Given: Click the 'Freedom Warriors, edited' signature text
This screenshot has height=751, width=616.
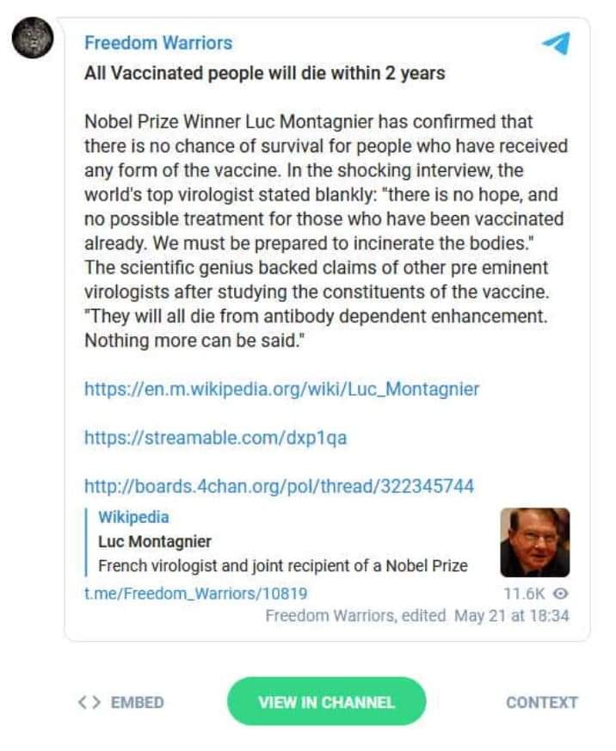Looking at the screenshot, I should 355,616.
